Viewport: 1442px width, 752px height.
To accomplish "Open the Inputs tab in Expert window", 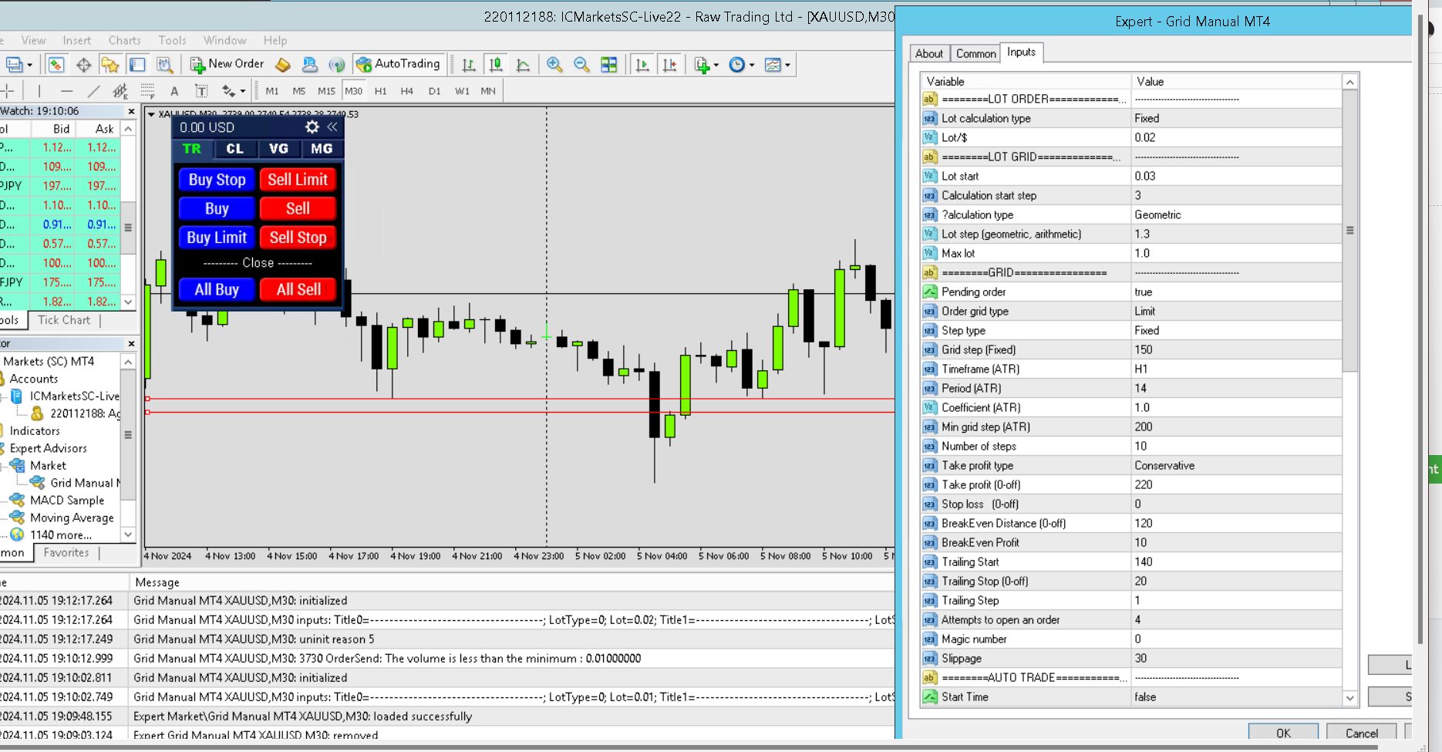I will pos(1021,52).
